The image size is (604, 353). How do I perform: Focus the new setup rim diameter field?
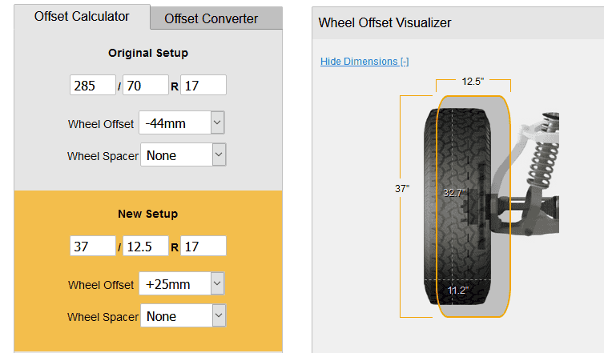203,246
